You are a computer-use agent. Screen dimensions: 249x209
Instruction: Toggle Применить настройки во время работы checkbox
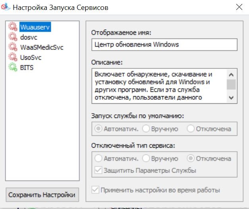point(95,190)
